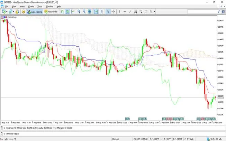Click the connection status 38.8 / 0.2 Mb
Image resolution: width=226 pixels, height=141 pixels.
[214, 139]
